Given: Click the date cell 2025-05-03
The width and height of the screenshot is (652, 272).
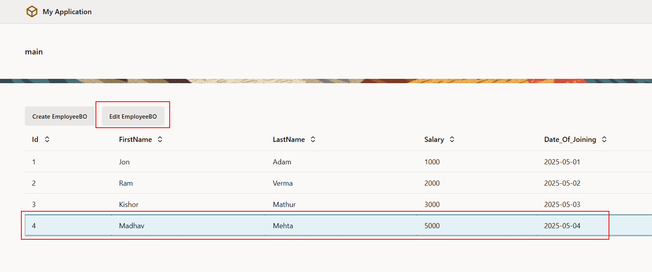Looking at the screenshot, I should click(x=562, y=205).
